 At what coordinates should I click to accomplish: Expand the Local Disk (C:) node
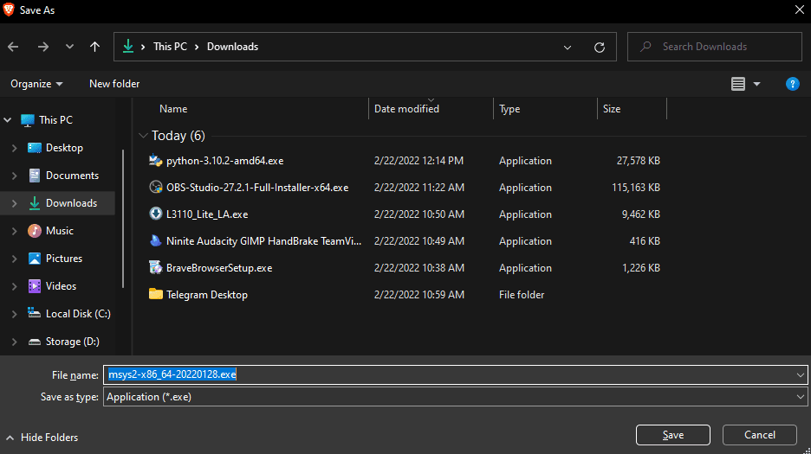pyautogui.click(x=15, y=314)
